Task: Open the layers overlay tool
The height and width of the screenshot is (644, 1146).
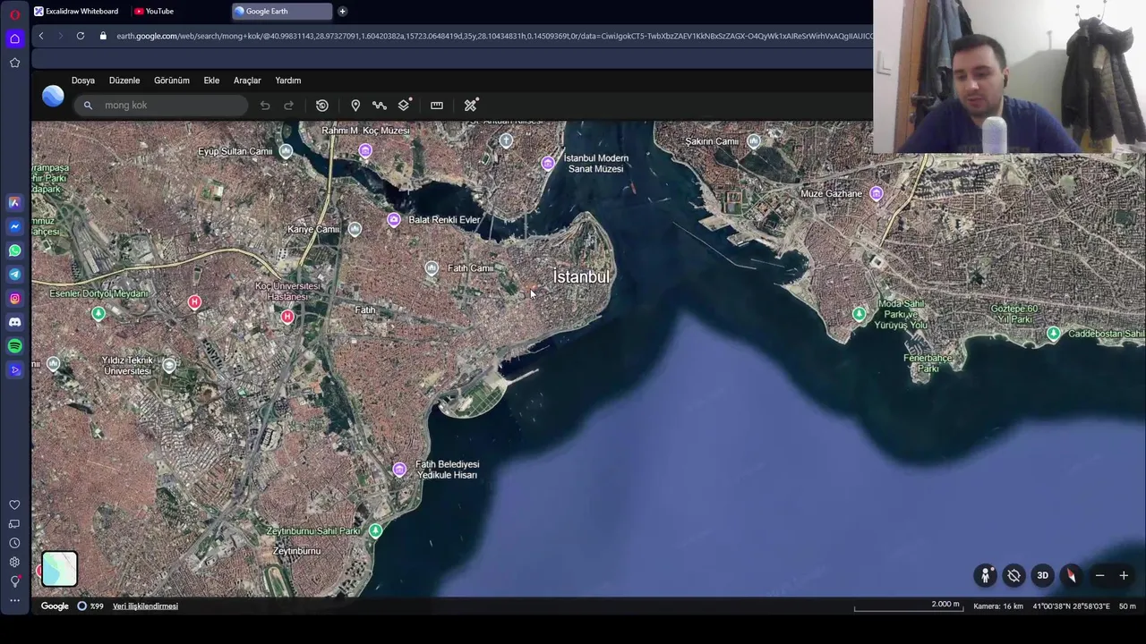Action: (405, 105)
